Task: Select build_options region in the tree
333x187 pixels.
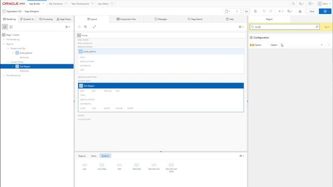Action: tap(26, 53)
